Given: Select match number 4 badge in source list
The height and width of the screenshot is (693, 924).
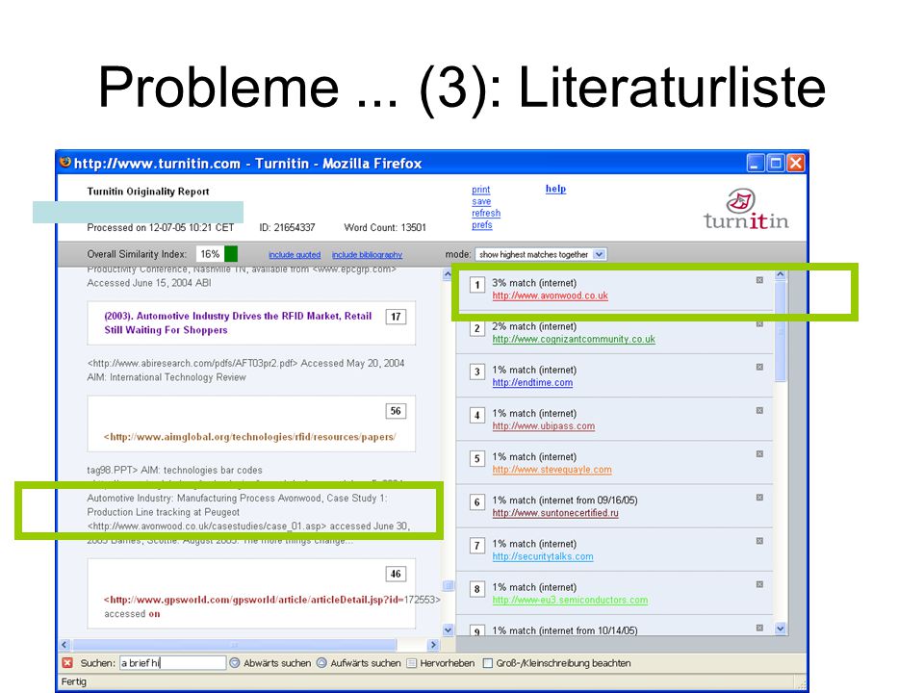Looking at the screenshot, I should 477,416.
